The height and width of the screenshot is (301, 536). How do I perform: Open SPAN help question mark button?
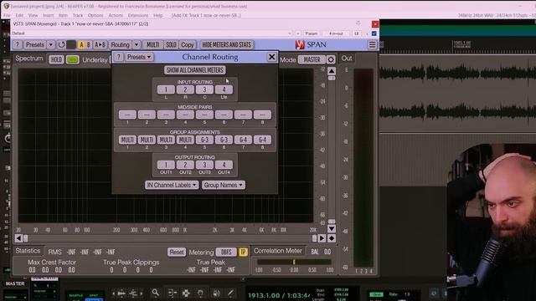[18, 44]
